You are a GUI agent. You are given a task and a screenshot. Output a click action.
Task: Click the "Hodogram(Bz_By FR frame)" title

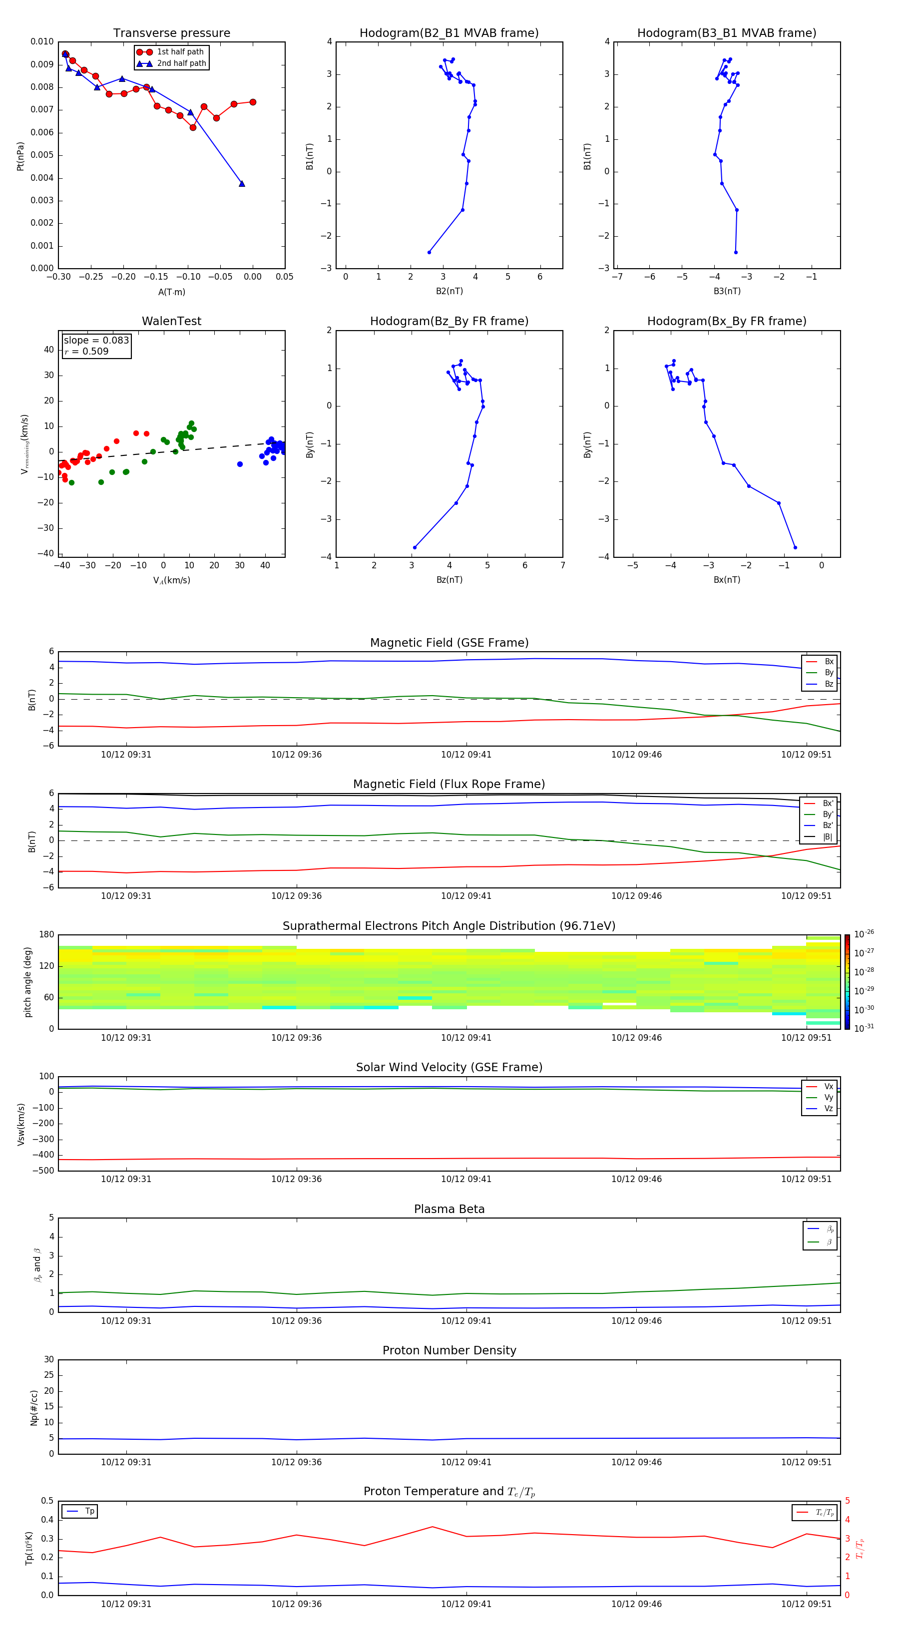449,321
